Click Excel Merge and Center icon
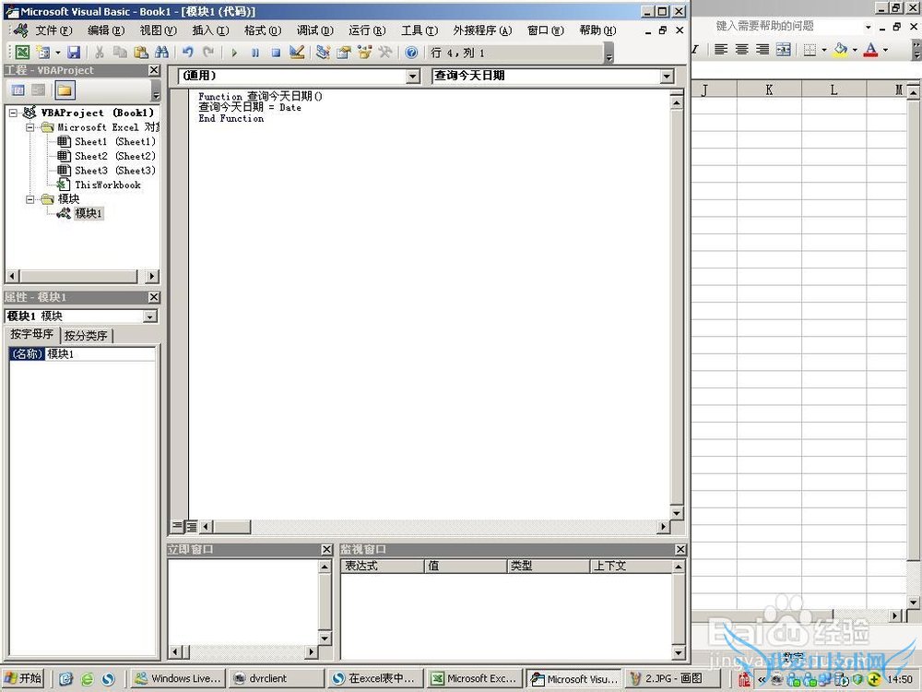 tap(783, 50)
